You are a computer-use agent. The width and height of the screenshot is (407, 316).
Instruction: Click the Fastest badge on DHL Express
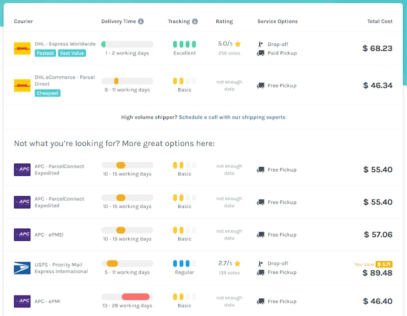click(45, 53)
